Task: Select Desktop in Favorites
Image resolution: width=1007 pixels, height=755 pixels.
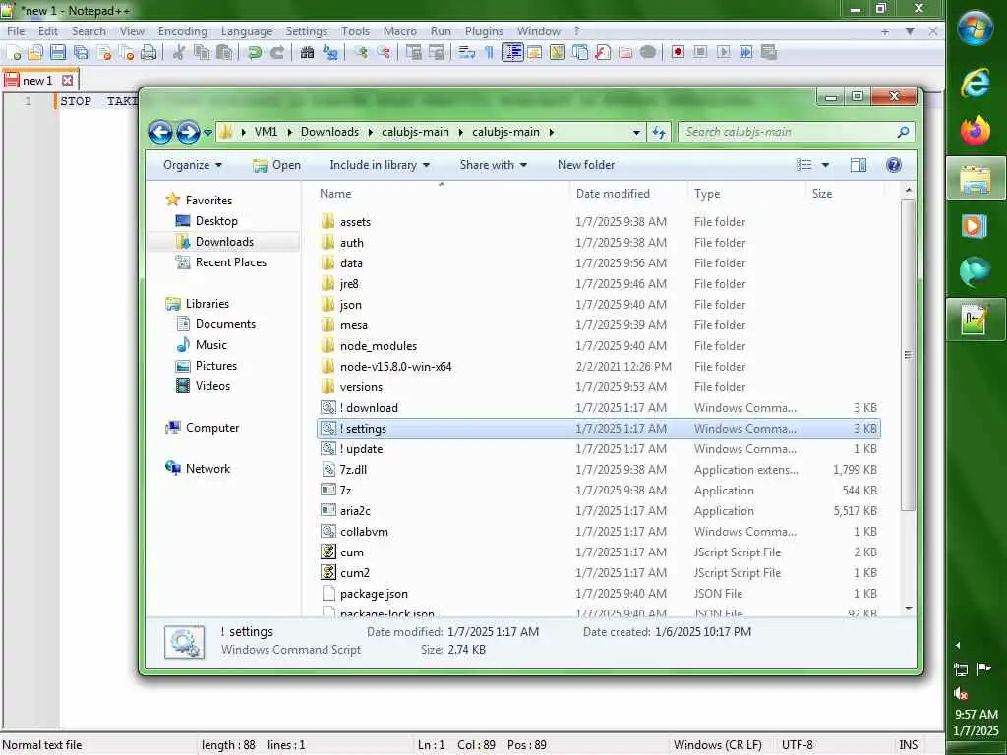Action: [x=215, y=221]
